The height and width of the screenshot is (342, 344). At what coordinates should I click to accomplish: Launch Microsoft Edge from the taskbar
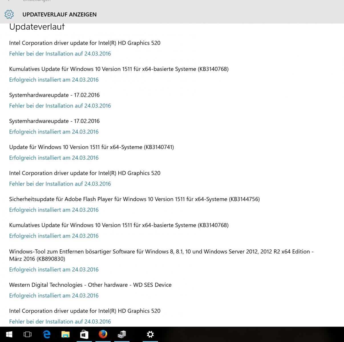click(46, 334)
